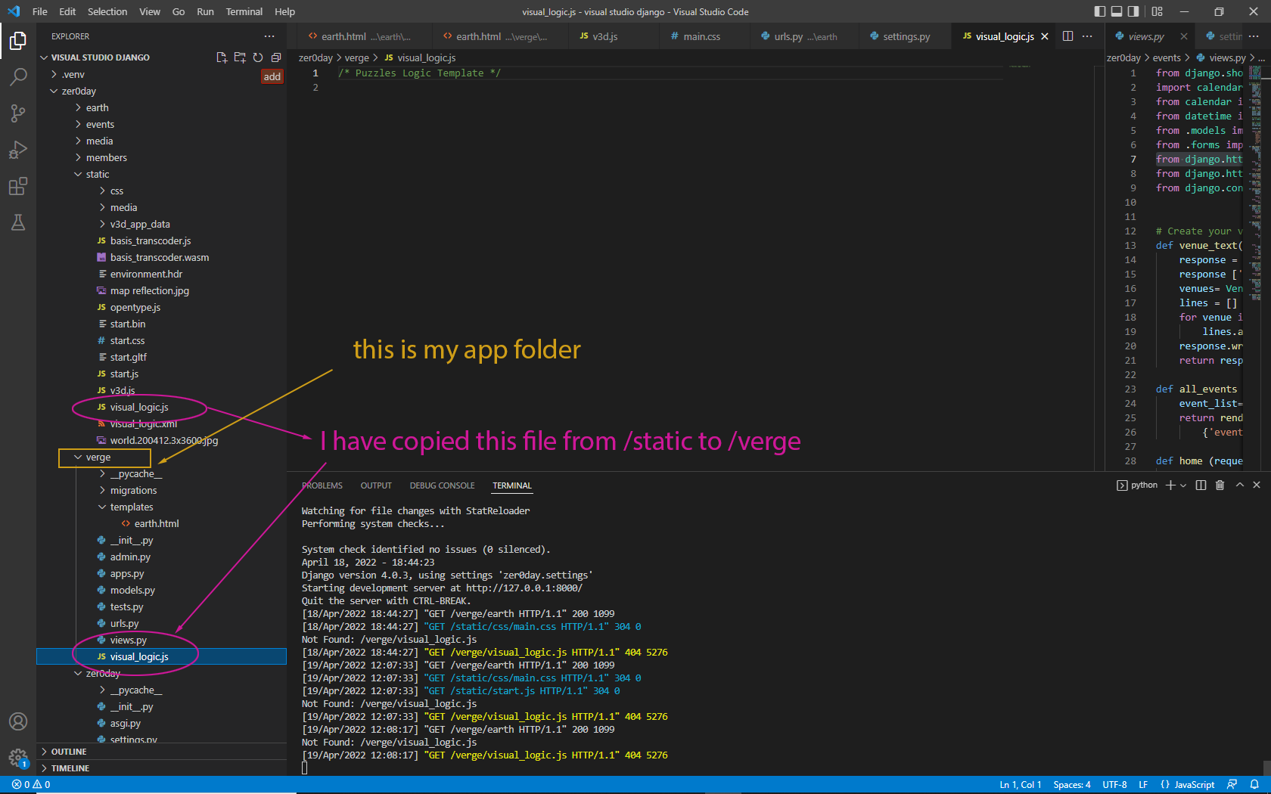1271x794 pixels.
Task: Open views.py in the verge folder
Action: coord(128,640)
